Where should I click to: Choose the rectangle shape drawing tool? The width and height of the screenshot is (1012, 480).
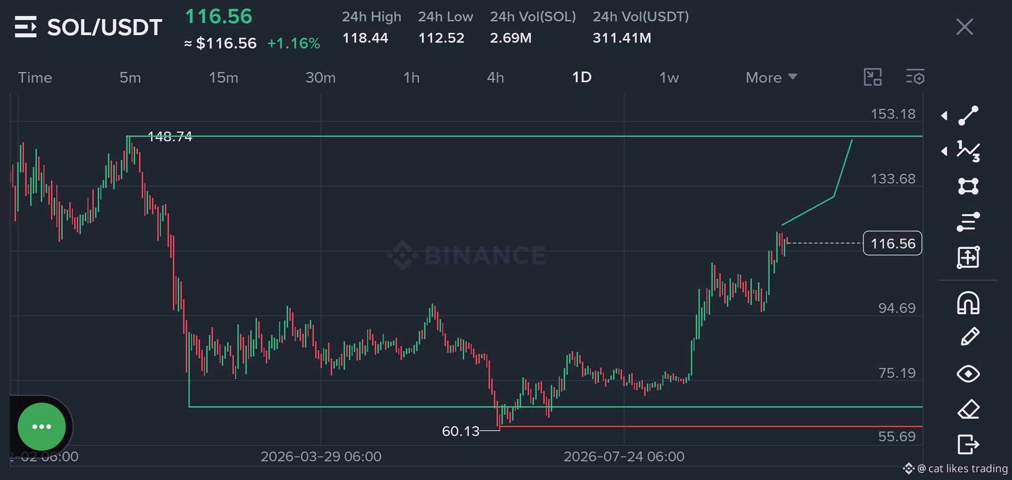click(x=968, y=186)
